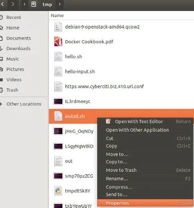
Task: Choose Send to… from the context menu
Action: (x=145, y=194)
